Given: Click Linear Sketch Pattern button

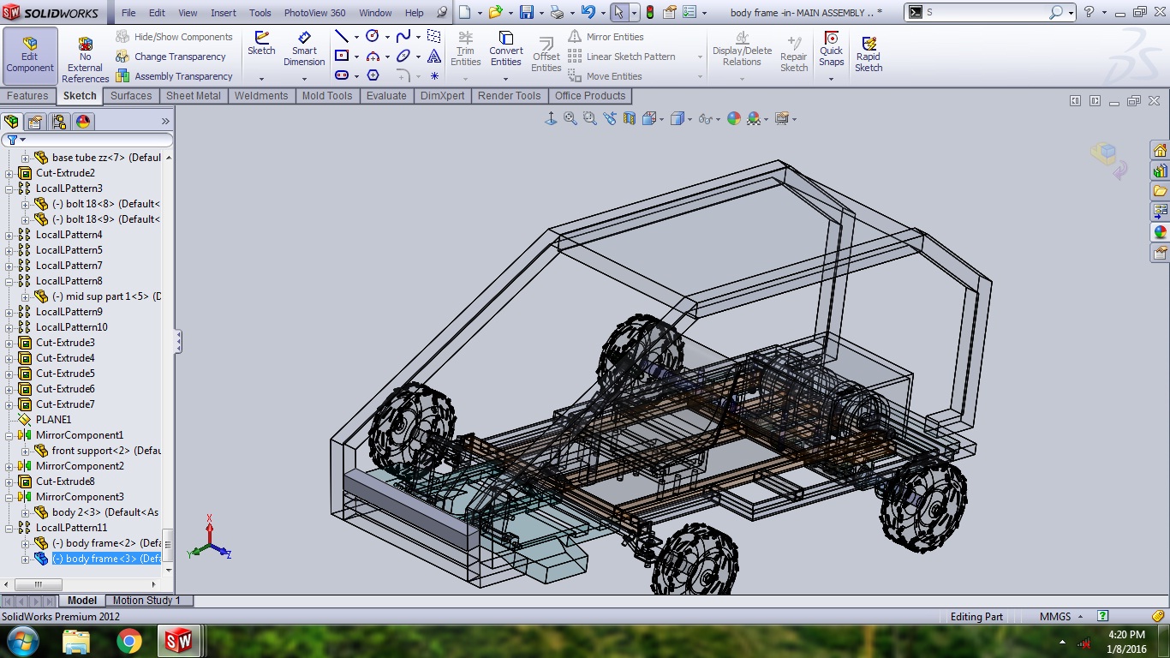Looking at the screenshot, I should (x=622, y=57).
